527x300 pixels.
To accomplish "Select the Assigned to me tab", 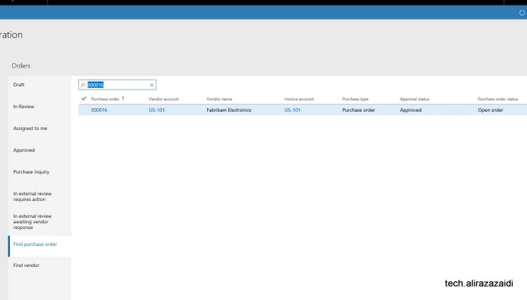I will [40, 128].
